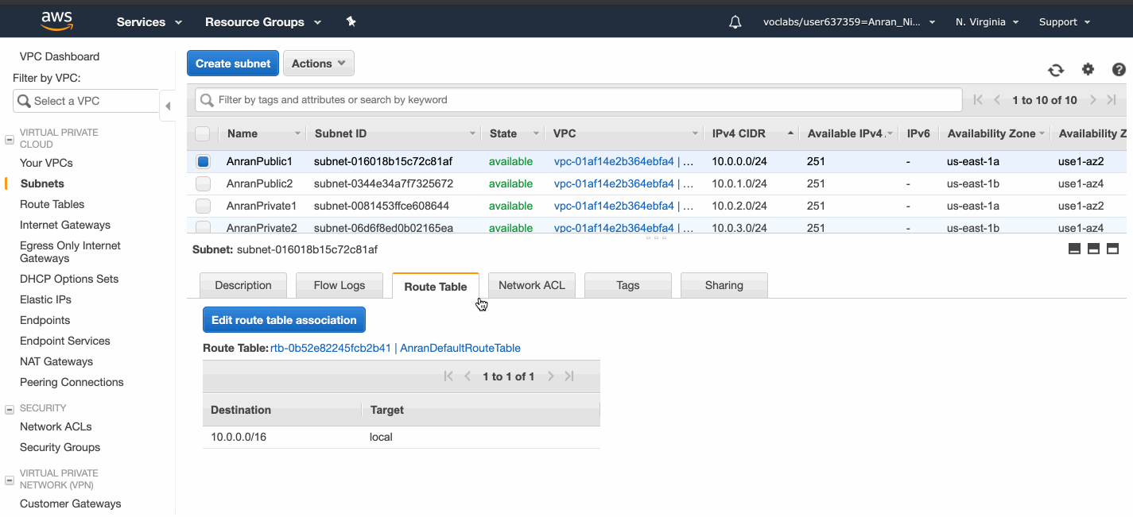Open the N. Virginia region selector
Image resolution: width=1133 pixels, height=517 pixels.
(986, 21)
